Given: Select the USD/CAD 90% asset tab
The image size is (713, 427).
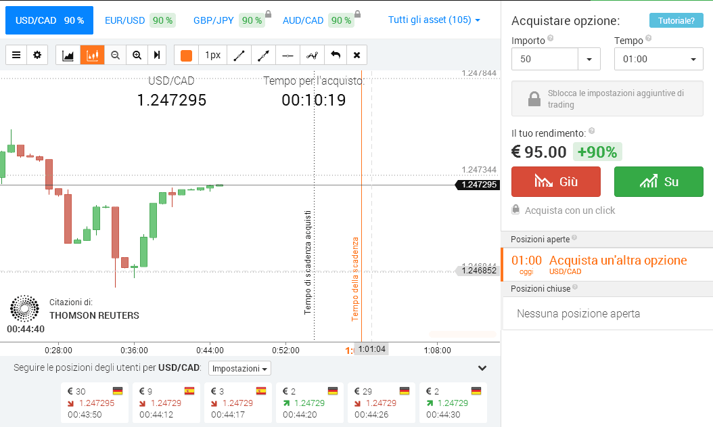Looking at the screenshot, I should tap(49, 20).
